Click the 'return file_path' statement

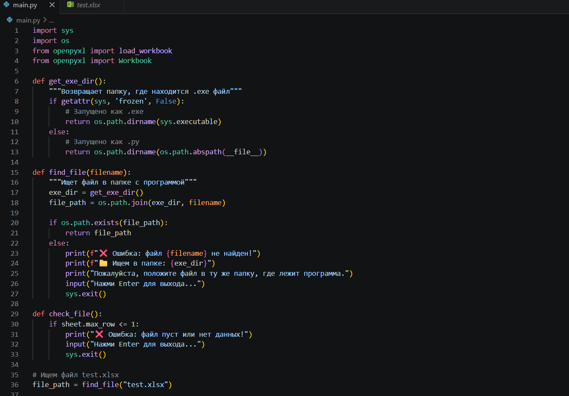pos(98,233)
